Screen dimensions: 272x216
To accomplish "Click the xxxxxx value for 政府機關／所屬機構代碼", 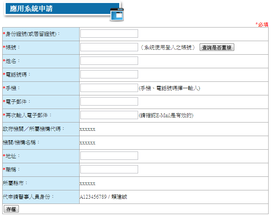I will (88, 129).
